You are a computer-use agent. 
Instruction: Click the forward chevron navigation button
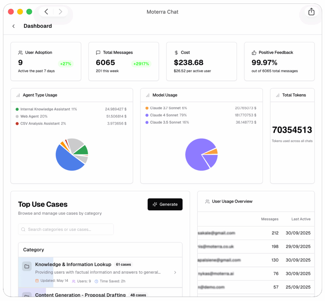[x=60, y=12]
